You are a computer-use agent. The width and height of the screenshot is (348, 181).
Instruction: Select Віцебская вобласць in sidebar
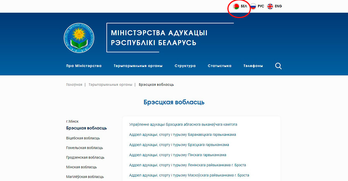(83, 138)
